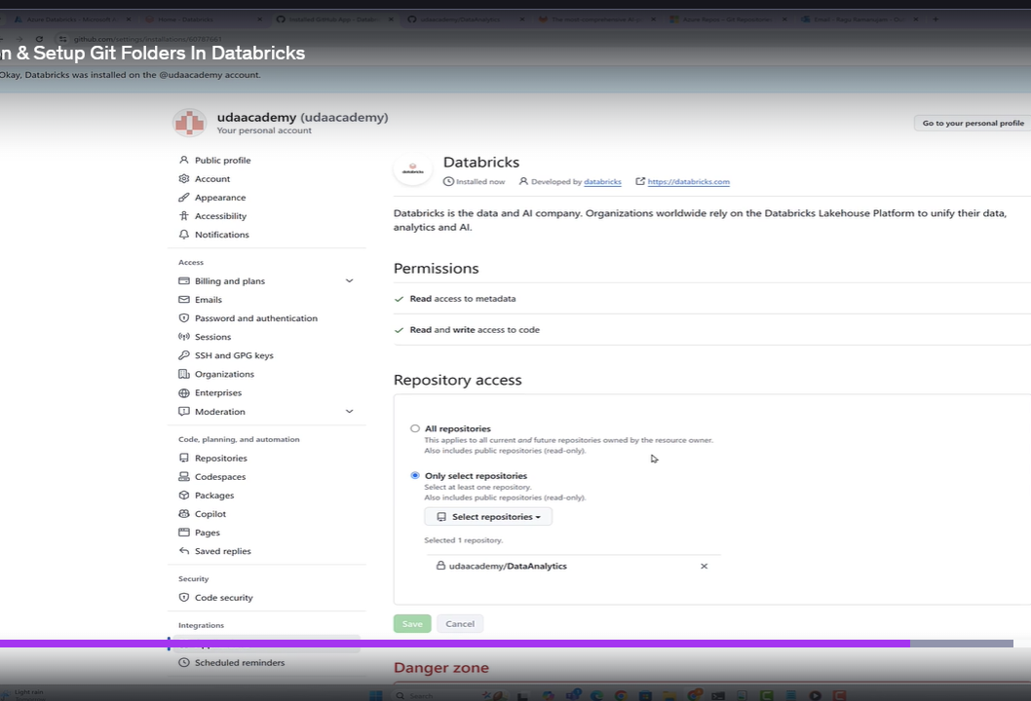Click the Databricks app logo
Viewport: 1031px width, 701px height.
[x=413, y=168]
